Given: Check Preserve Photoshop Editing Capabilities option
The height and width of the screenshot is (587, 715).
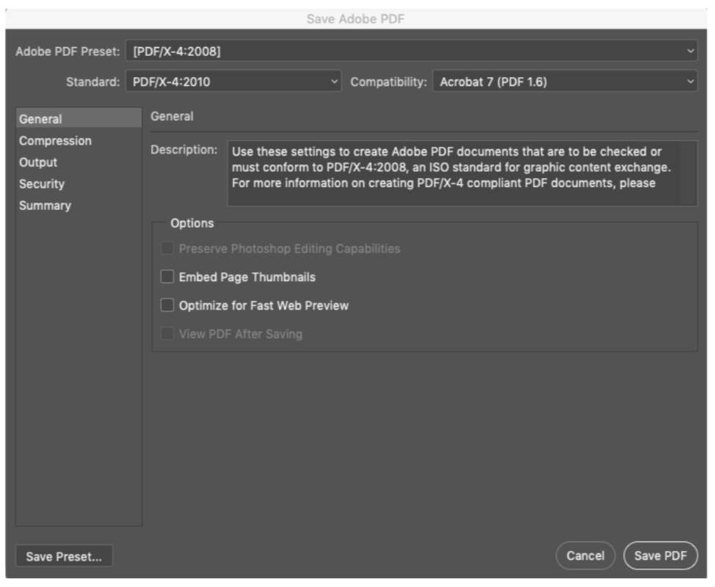Looking at the screenshot, I should click(167, 249).
